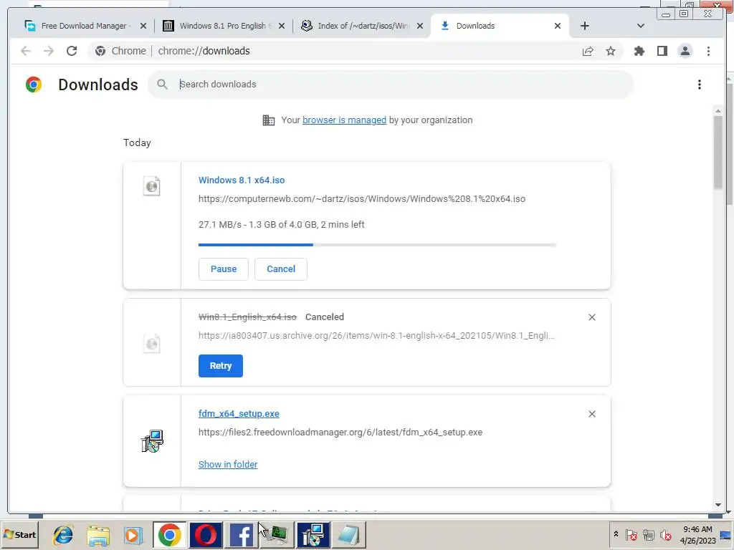Launch Internet Explorer from the taskbar

[63, 535]
